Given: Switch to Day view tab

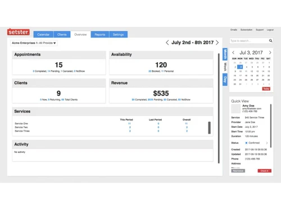Looking at the screenshot, I should (x=225, y=80).
